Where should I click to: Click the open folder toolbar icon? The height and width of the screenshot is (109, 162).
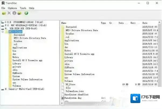[4, 13]
